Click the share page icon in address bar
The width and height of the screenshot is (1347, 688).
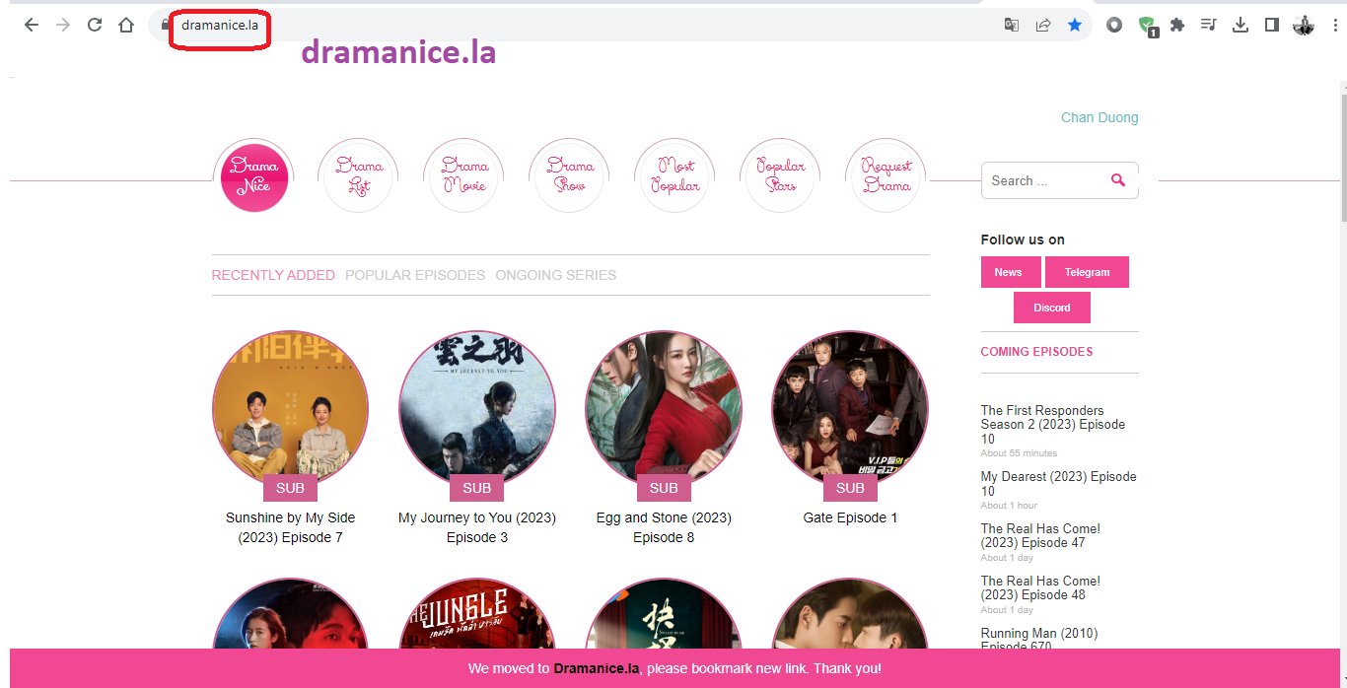1042,26
